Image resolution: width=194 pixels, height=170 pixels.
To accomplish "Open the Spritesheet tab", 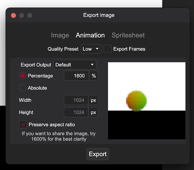I will point(128,35).
